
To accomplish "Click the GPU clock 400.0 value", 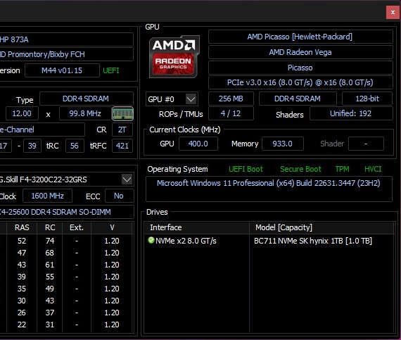I will (198, 144).
